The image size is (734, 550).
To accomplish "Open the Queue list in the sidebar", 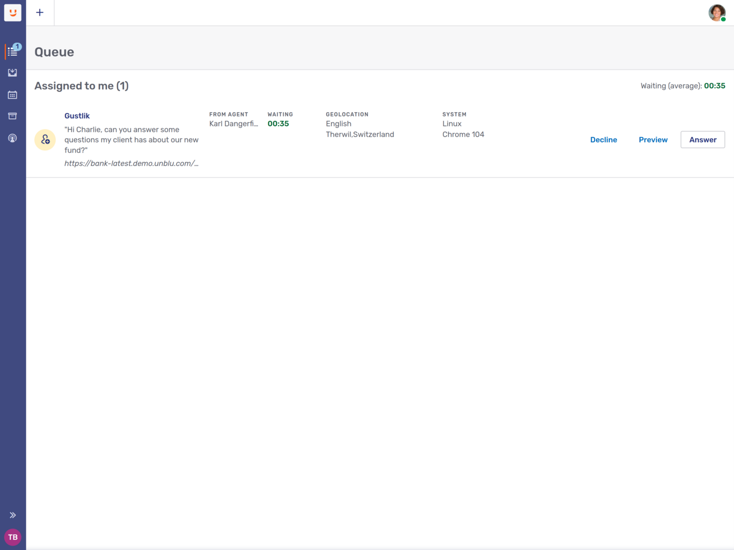I will point(12,52).
